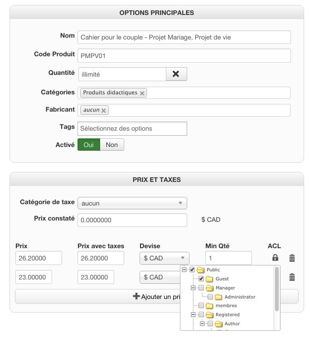Check the membres group checkbox

201,306
